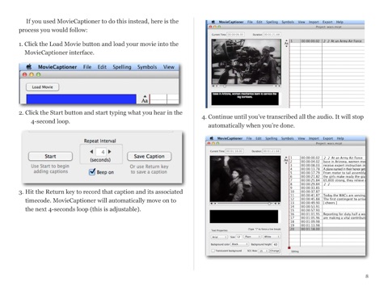Select caption row 'Reporting for duty half a'

point(327,214)
